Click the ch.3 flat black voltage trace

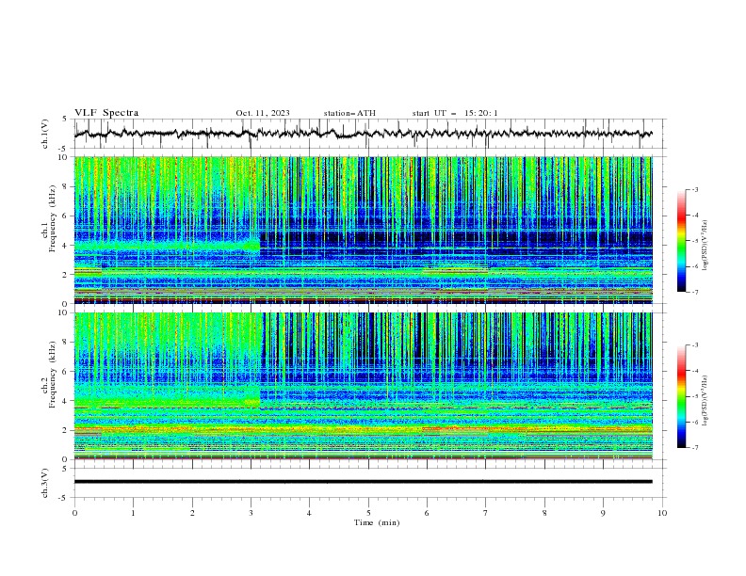click(x=364, y=482)
